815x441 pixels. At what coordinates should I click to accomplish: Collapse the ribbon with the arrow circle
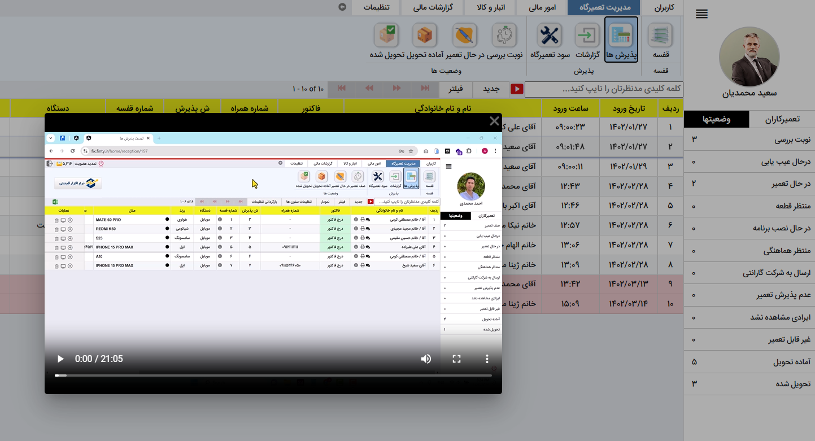(342, 7)
